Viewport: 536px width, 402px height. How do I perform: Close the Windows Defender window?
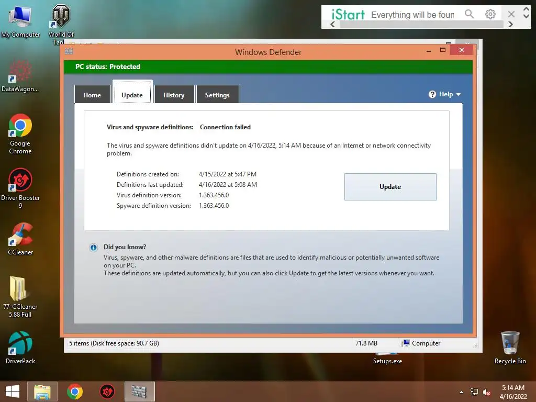coord(462,50)
